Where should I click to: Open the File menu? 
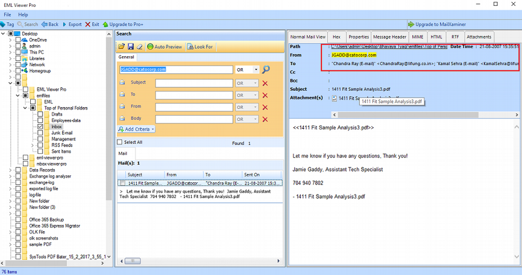7,15
